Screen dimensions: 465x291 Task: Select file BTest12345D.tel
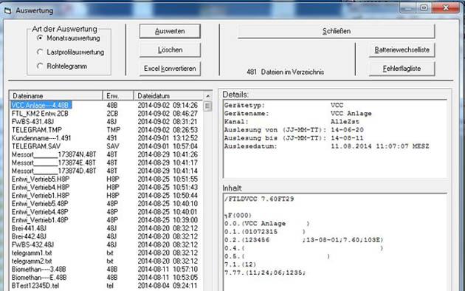click(35, 286)
